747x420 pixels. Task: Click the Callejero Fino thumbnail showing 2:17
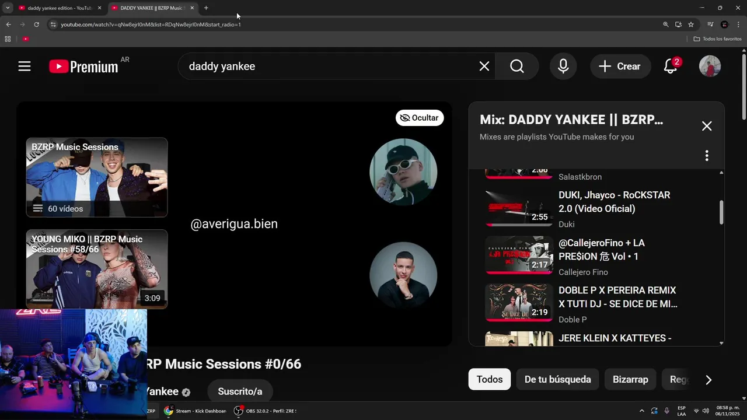pos(519,255)
